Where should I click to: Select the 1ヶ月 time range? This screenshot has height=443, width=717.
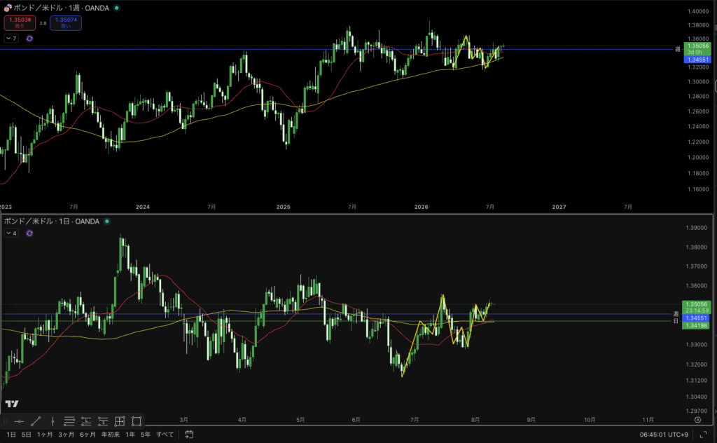coord(45,435)
